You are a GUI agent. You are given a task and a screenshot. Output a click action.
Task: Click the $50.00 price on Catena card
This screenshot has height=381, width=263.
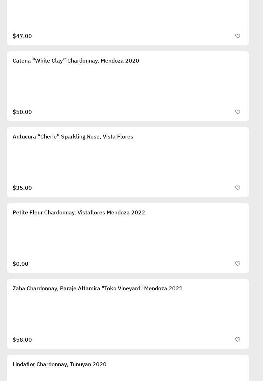point(22,112)
